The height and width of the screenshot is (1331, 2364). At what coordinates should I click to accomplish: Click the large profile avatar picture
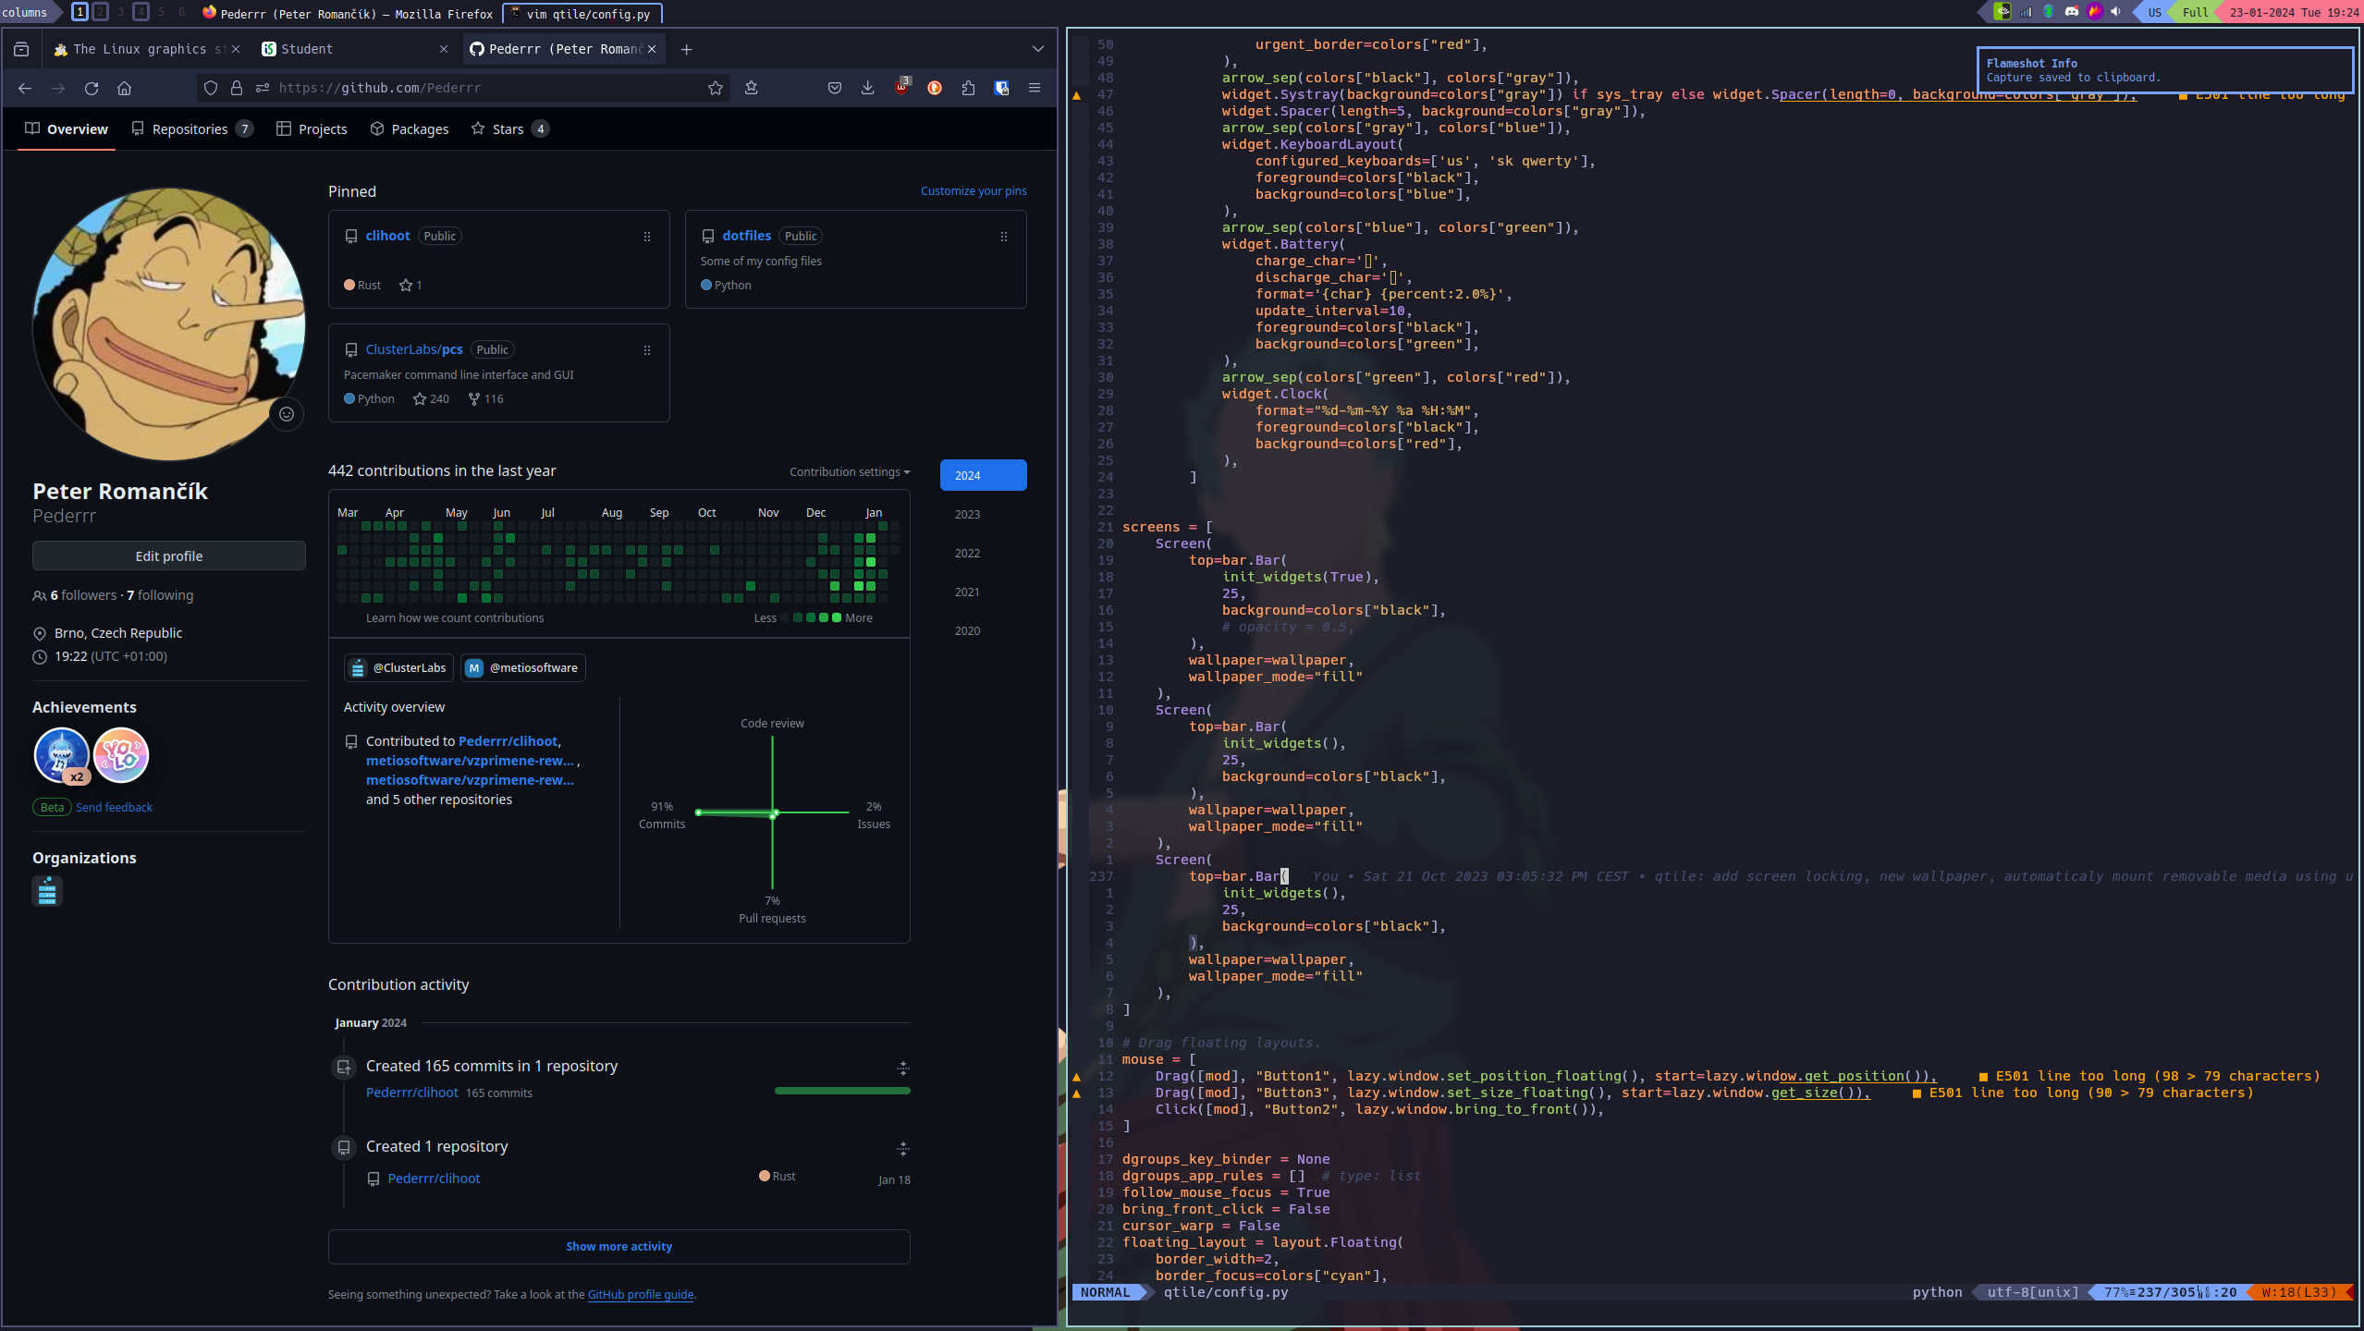point(169,324)
